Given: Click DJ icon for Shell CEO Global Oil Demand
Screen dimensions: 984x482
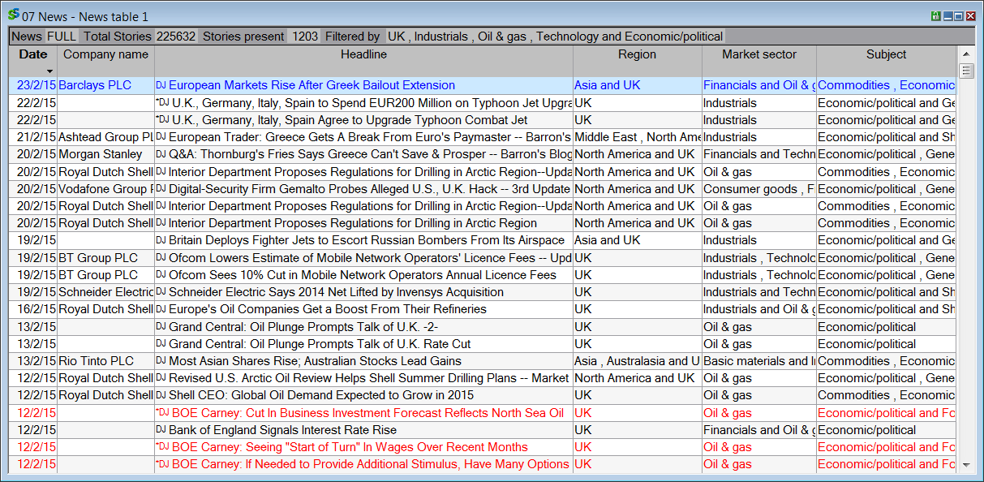Looking at the screenshot, I should [161, 395].
